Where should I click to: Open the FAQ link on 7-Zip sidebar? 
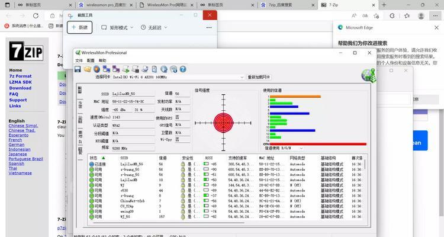14,94
